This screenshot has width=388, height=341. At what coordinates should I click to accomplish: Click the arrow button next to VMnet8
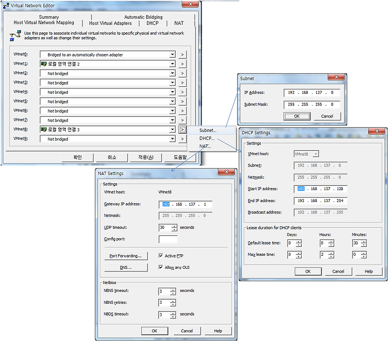(x=182, y=129)
